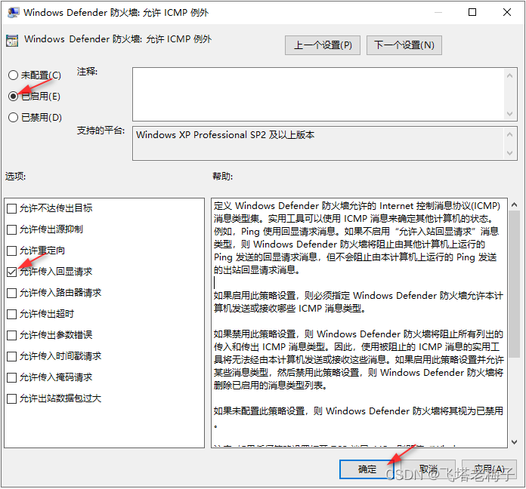This screenshot has width=526, height=489.
Task: Uncheck 允许传入回显请求 option
Action: (x=12, y=272)
